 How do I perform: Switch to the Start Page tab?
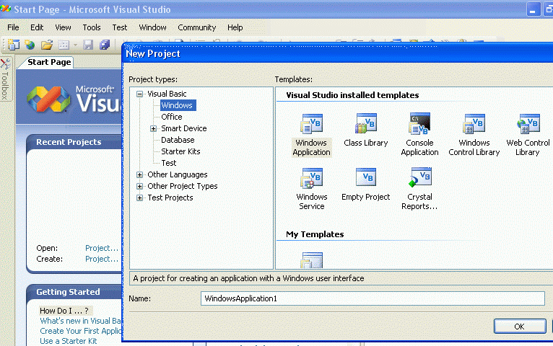49,62
